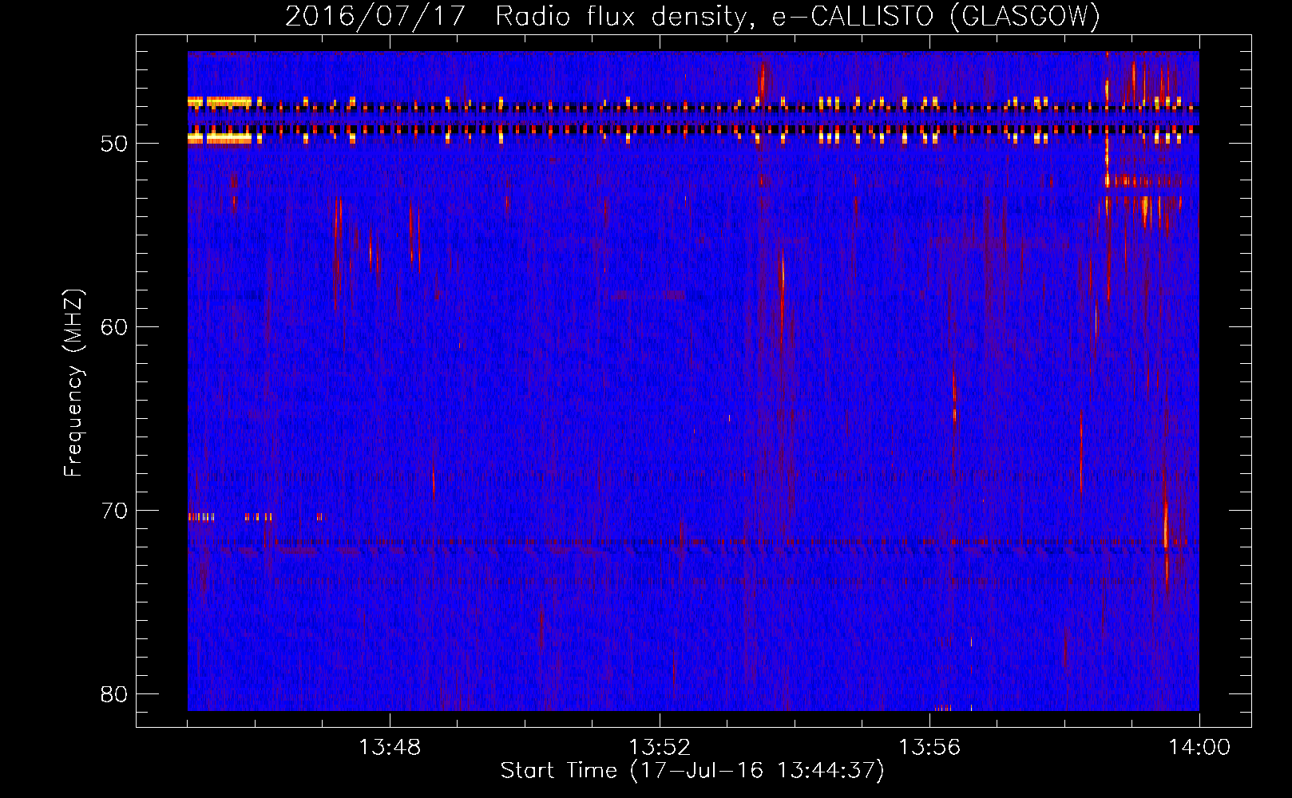Screen dimensions: 1292x798
Task: Select the 'Frequency (MHZ)' axis label
Action: click(73, 383)
